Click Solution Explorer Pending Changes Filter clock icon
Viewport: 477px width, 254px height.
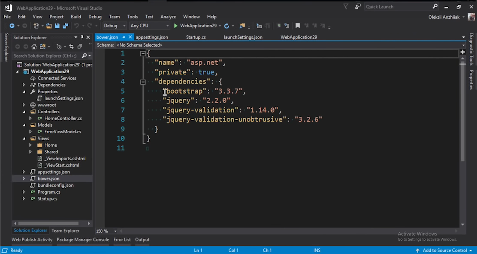[59, 47]
